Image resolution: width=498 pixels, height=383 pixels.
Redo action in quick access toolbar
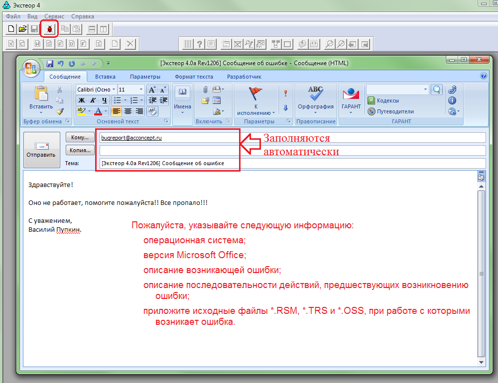point(72,64)
